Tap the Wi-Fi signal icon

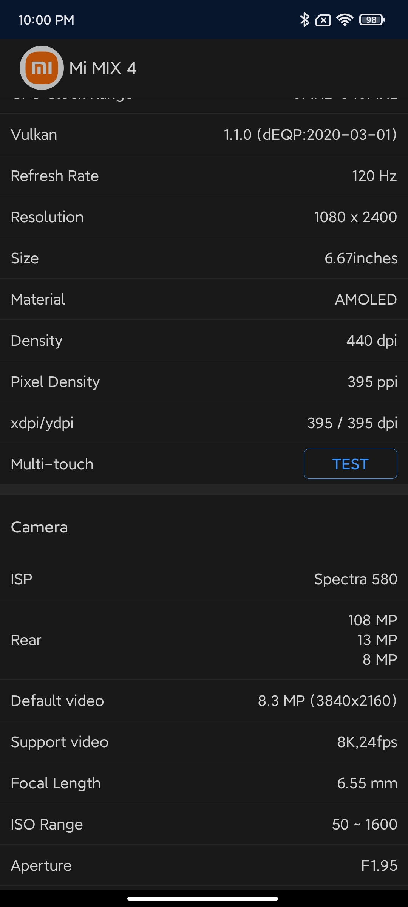click(x=345, y=20)
